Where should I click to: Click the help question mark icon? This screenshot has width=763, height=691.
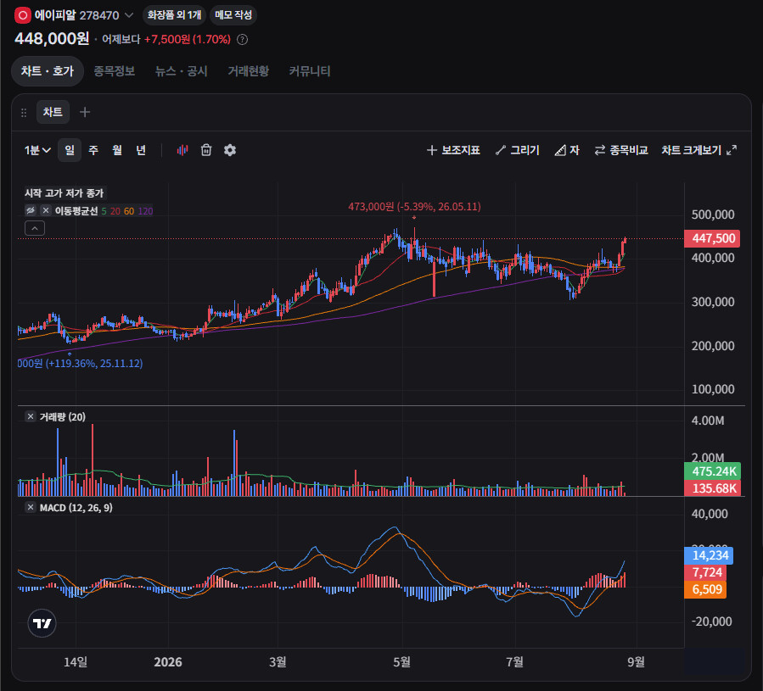tap(242, 40)
